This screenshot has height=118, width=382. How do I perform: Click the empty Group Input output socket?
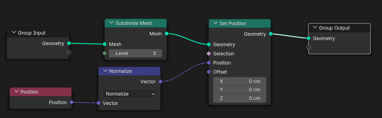(69, 52)
